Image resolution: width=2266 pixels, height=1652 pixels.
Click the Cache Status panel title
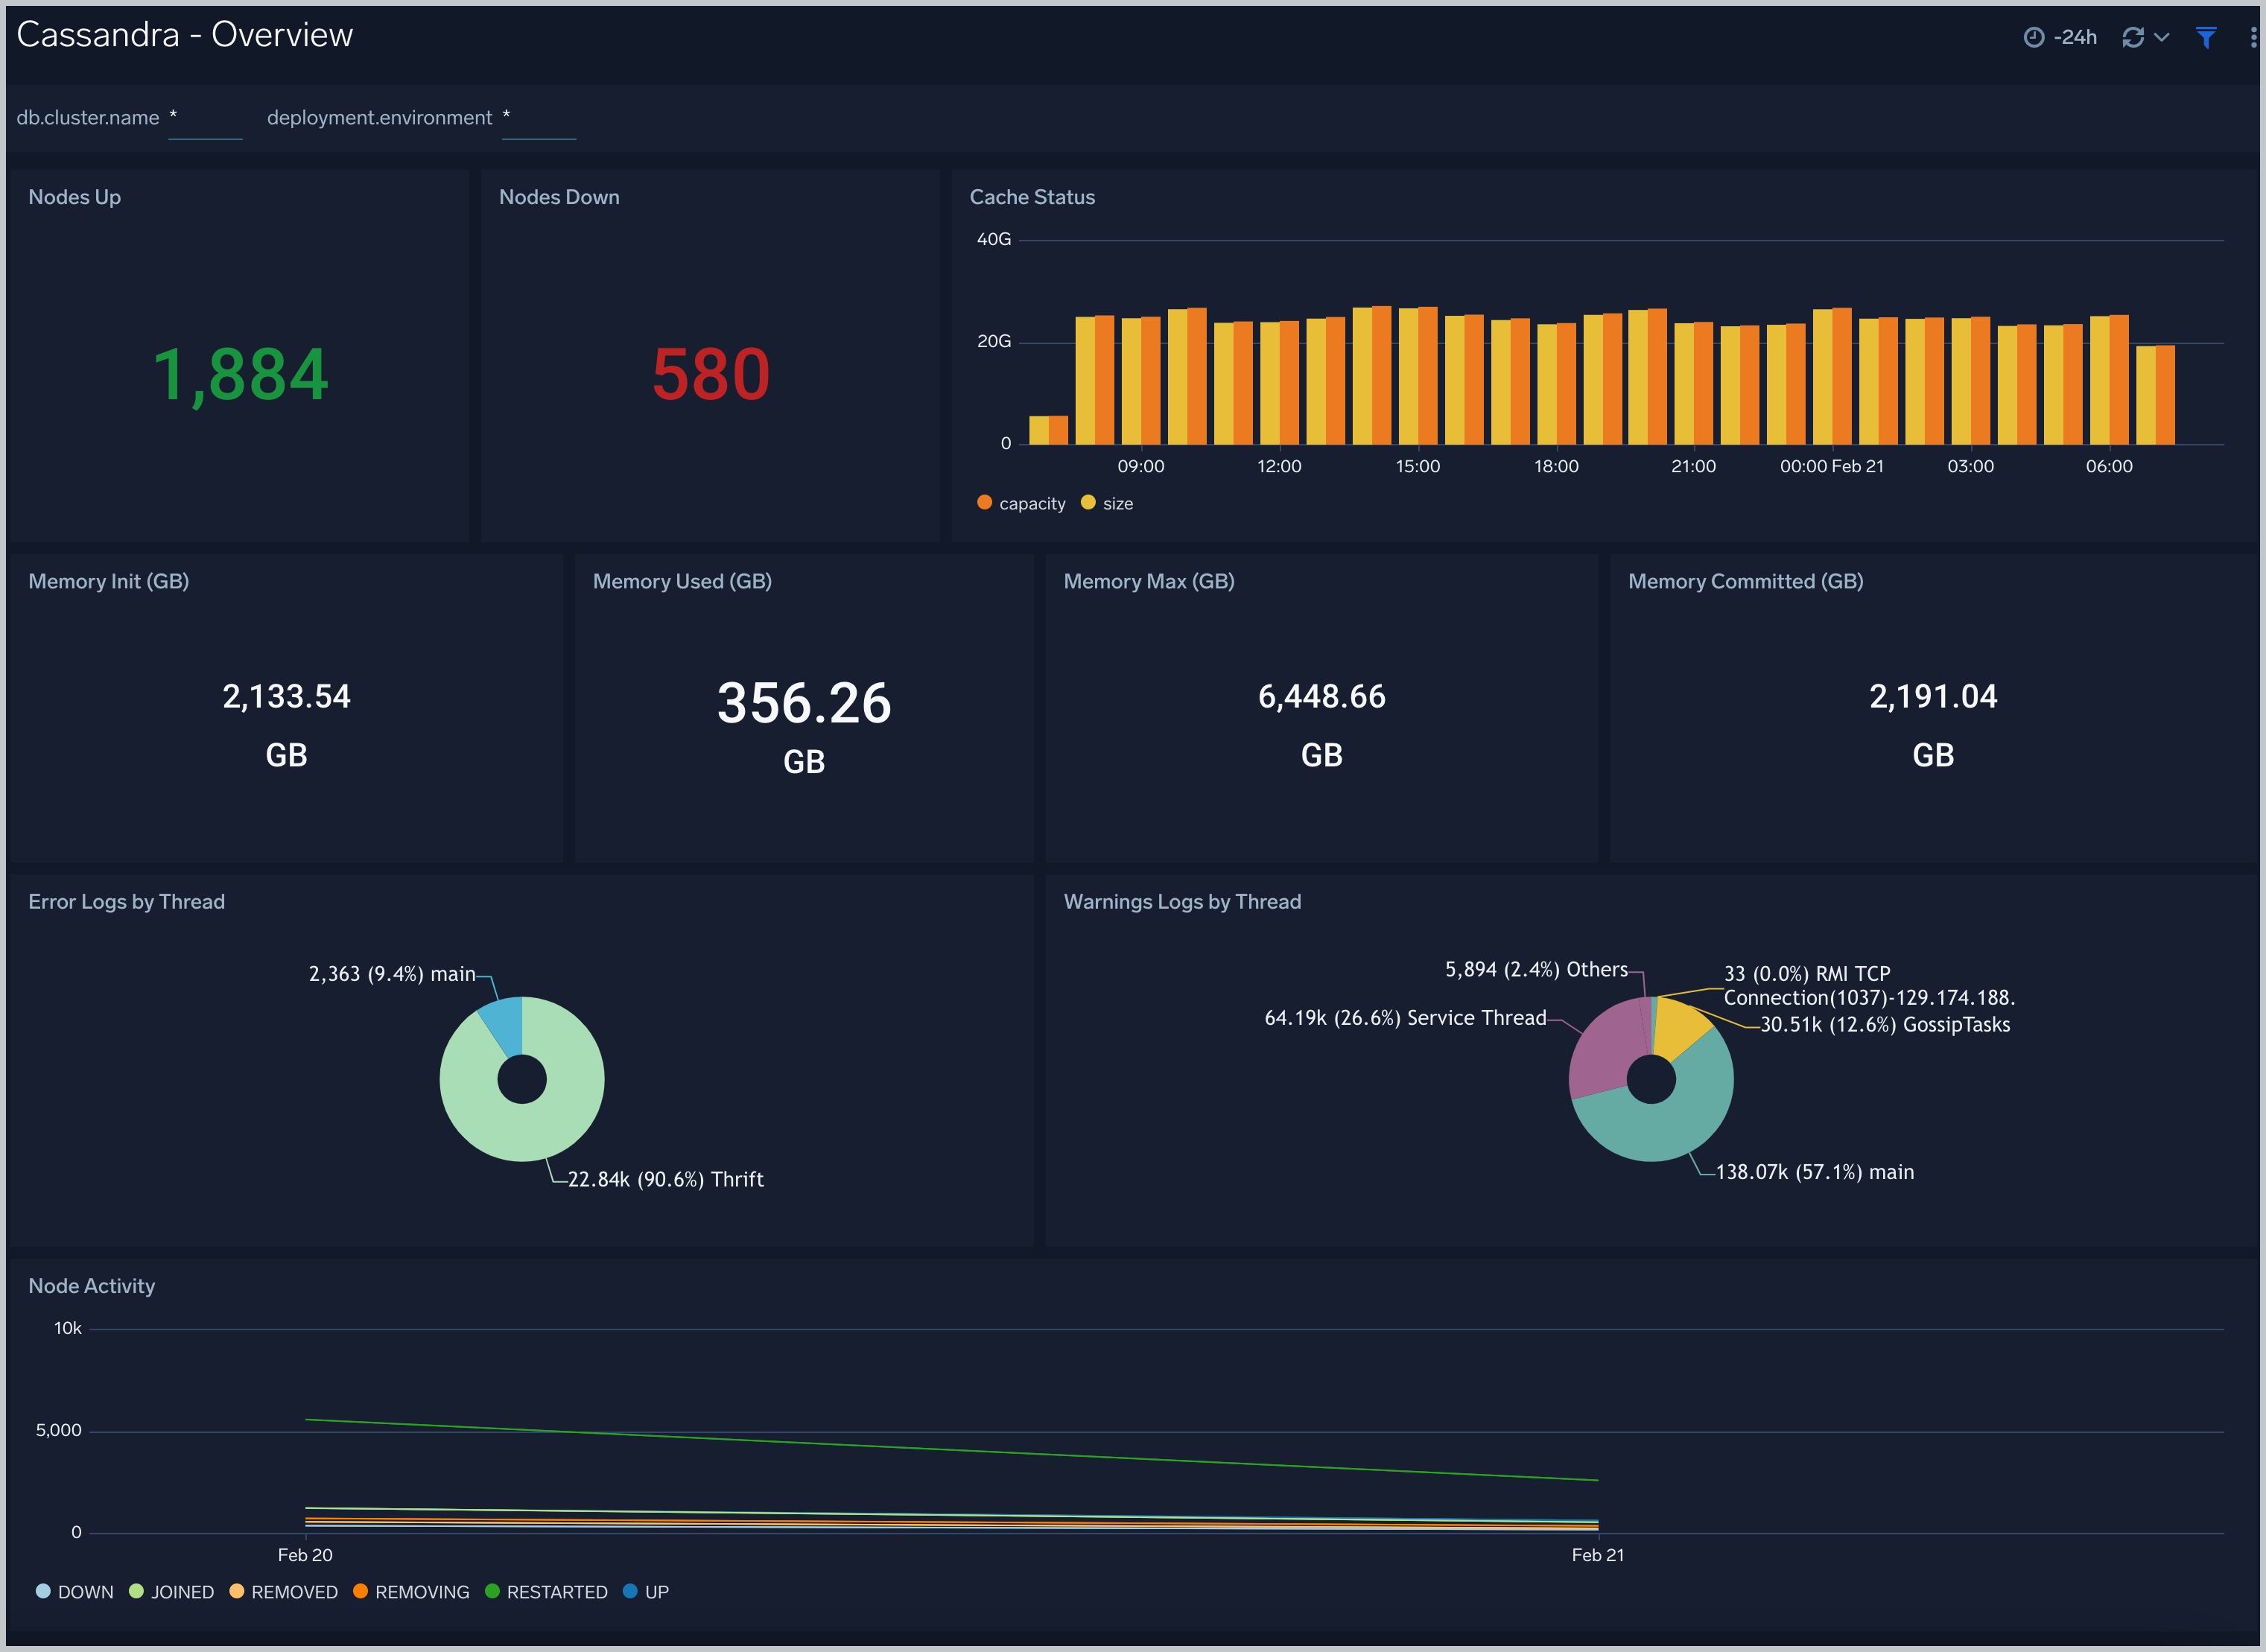point(1032,197)
